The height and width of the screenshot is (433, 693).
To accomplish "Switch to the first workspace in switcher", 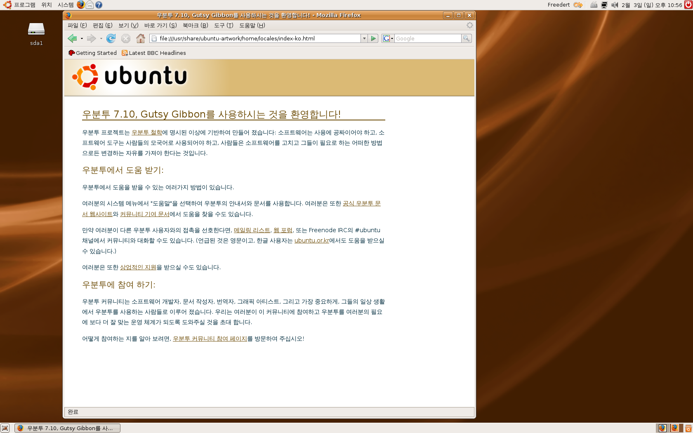I will pos(662,428).
